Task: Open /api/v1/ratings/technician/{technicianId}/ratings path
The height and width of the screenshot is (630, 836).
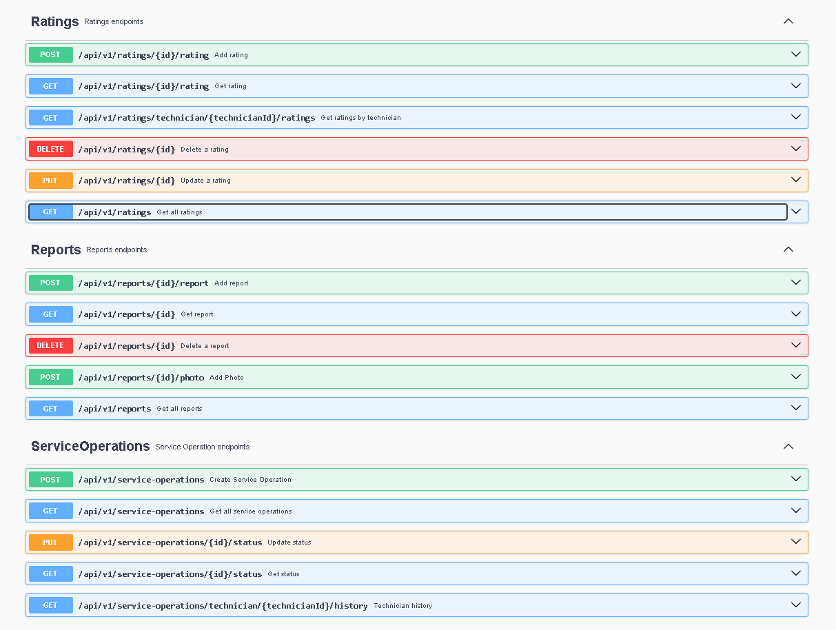Action: 196,118
